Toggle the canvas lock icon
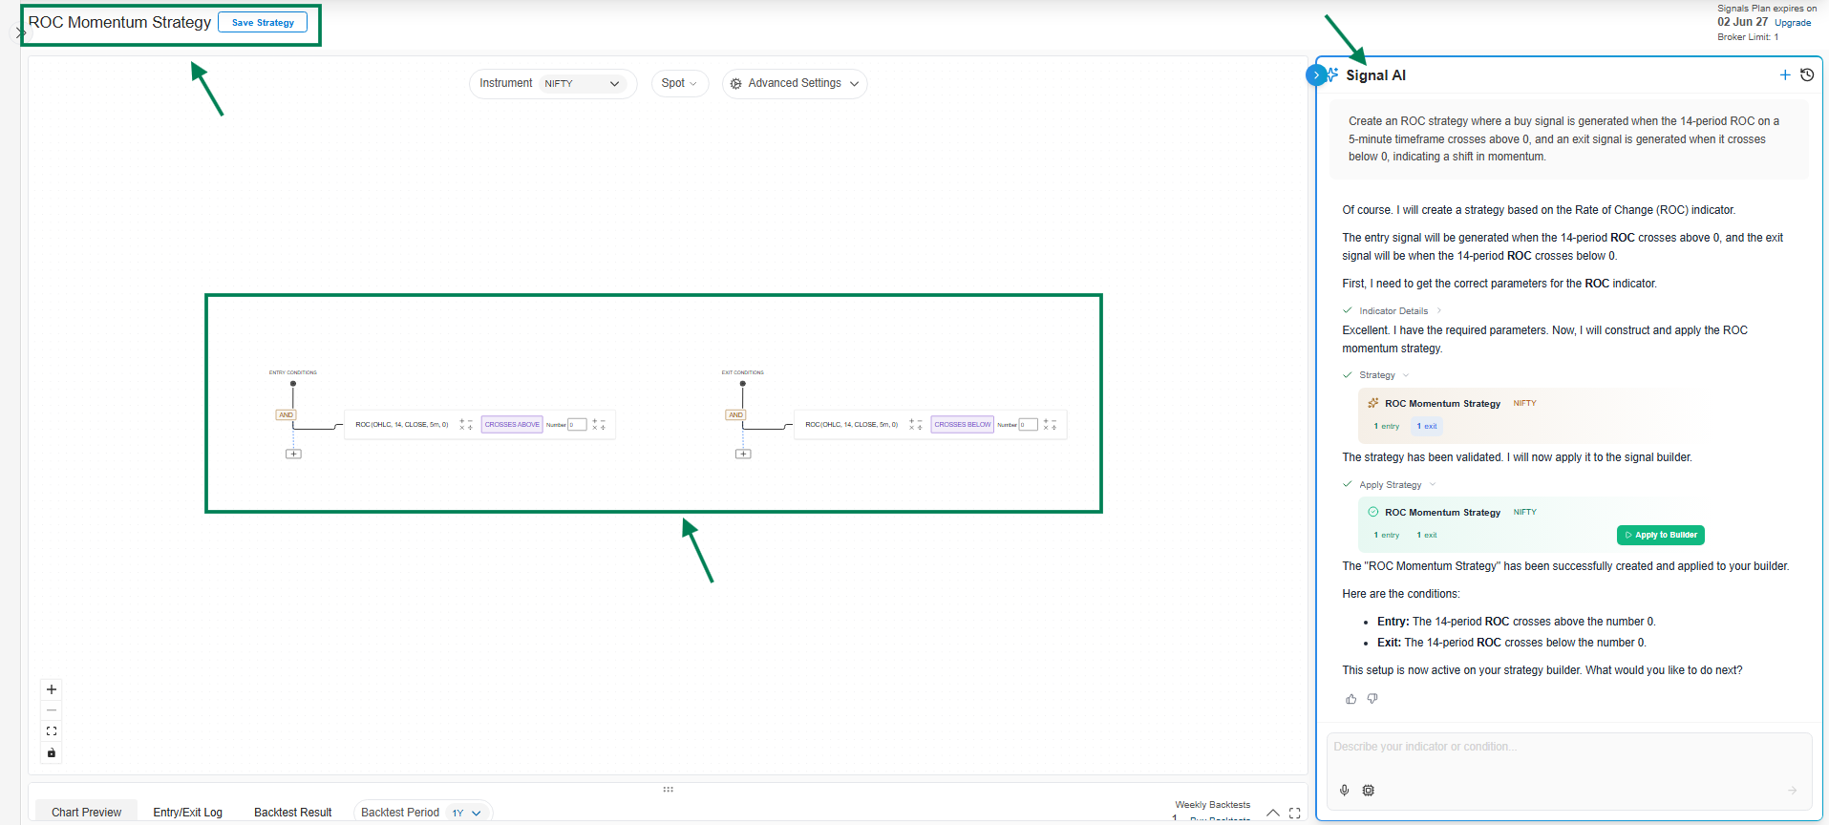The image size is (1829, 825). [52, 753]
